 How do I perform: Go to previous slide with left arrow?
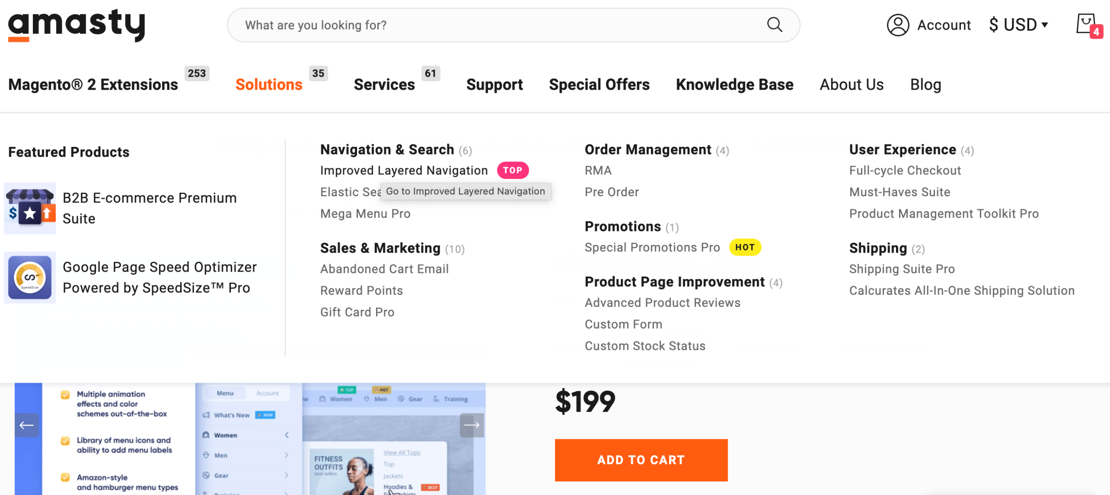(27, 425)
